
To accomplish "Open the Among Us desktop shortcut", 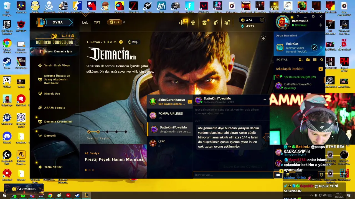I will (x=119, y=7).
